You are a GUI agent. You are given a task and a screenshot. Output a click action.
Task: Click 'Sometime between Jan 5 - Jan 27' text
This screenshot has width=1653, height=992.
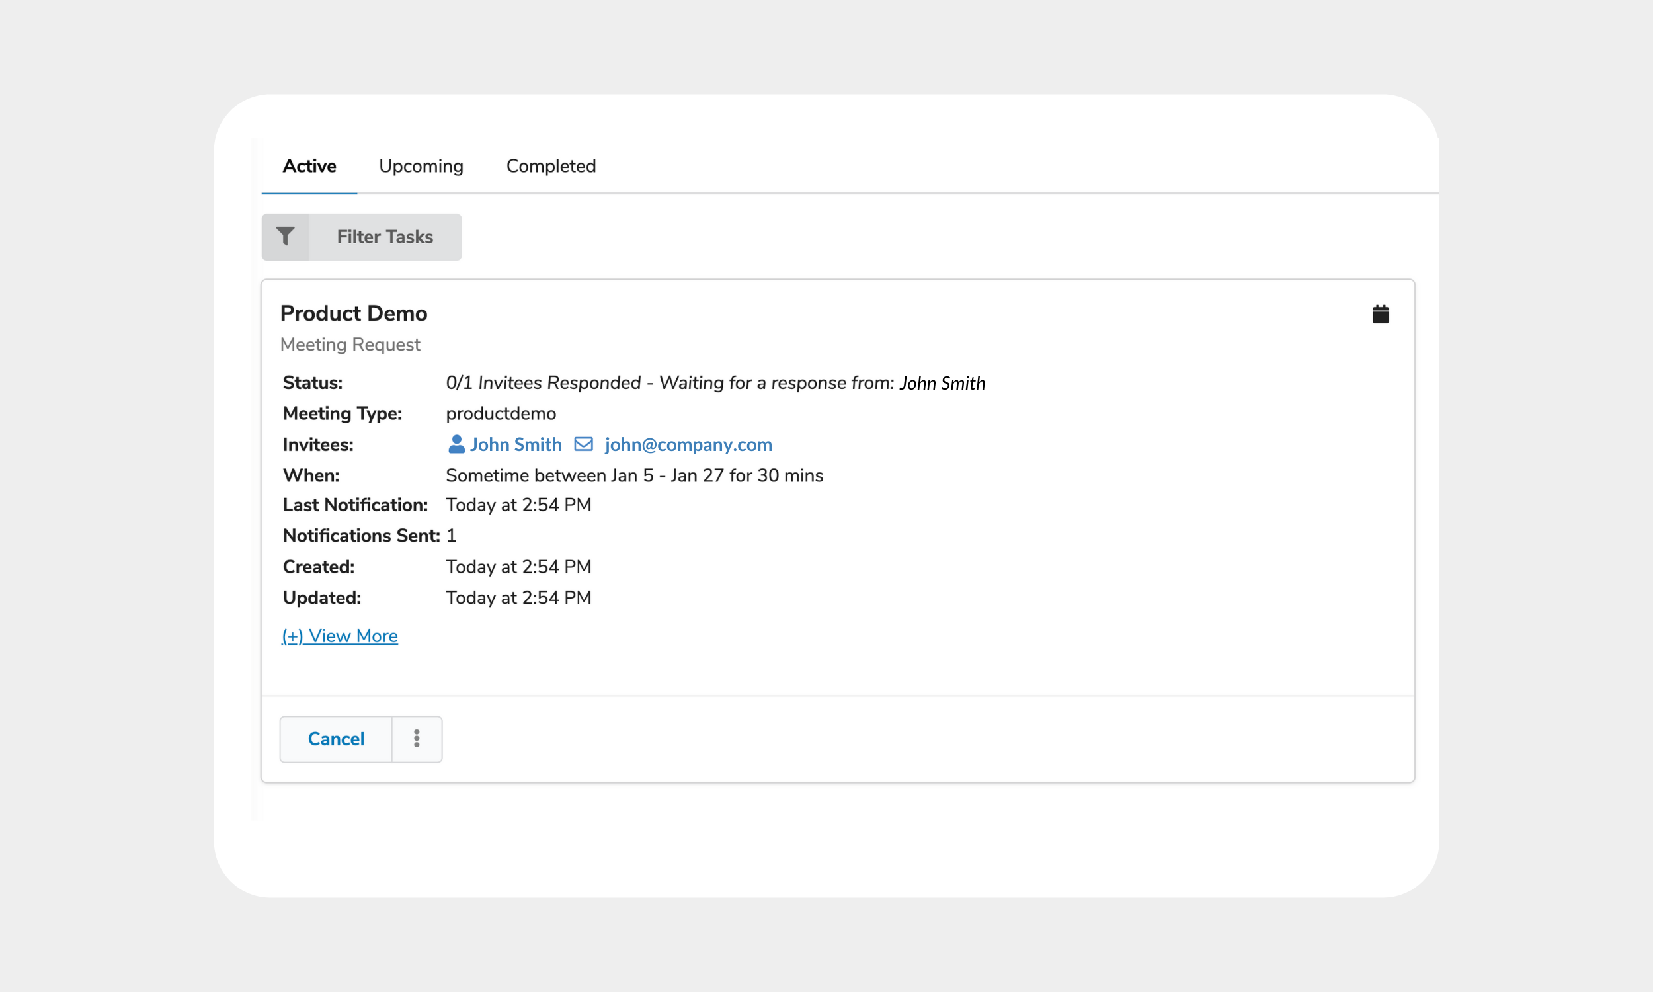tap(585, 475)
